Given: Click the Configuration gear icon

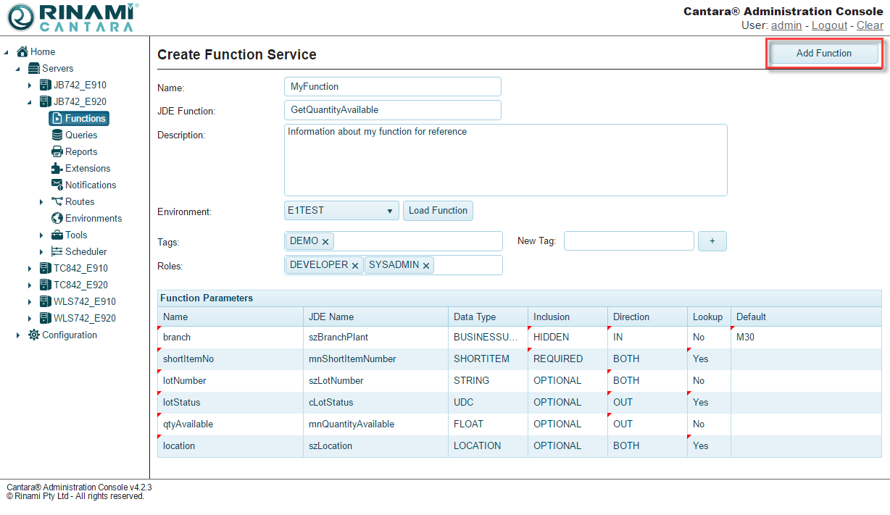Looking at the screenshot, I should (x=34, y=335).
